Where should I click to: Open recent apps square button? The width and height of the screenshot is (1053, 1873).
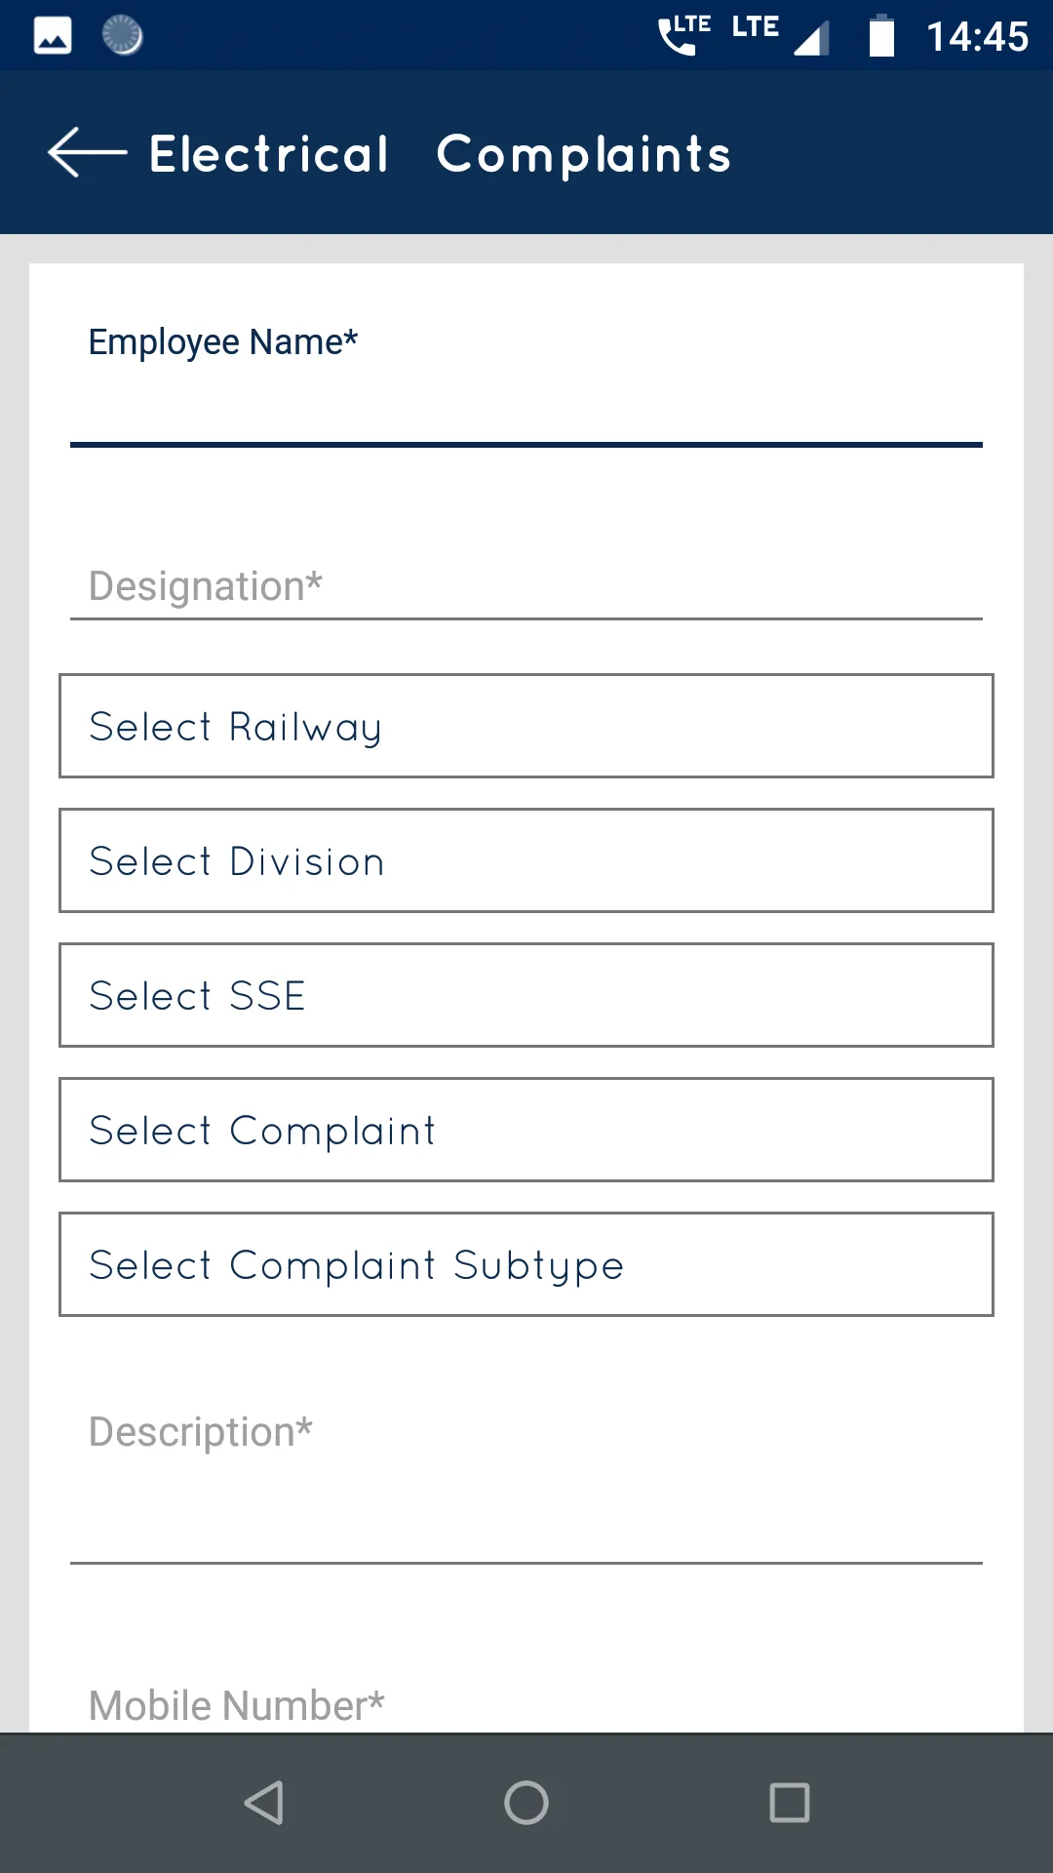coord(789,1803)
